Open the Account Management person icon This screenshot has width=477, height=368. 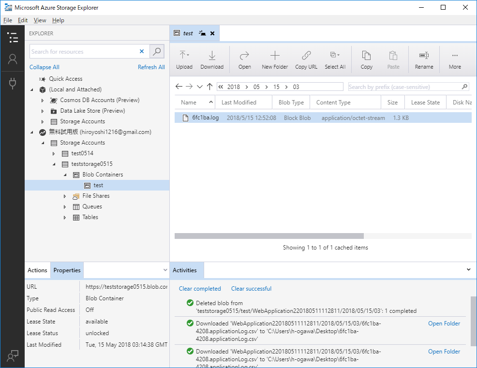click(x=13, y=59)
